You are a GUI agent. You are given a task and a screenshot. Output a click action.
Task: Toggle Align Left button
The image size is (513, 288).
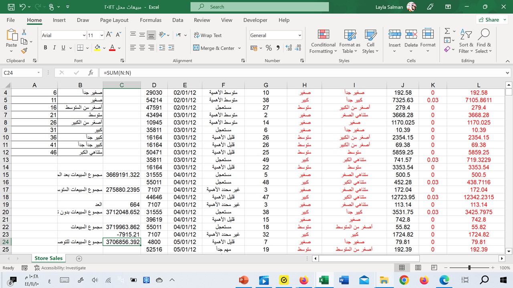(133, 48)
